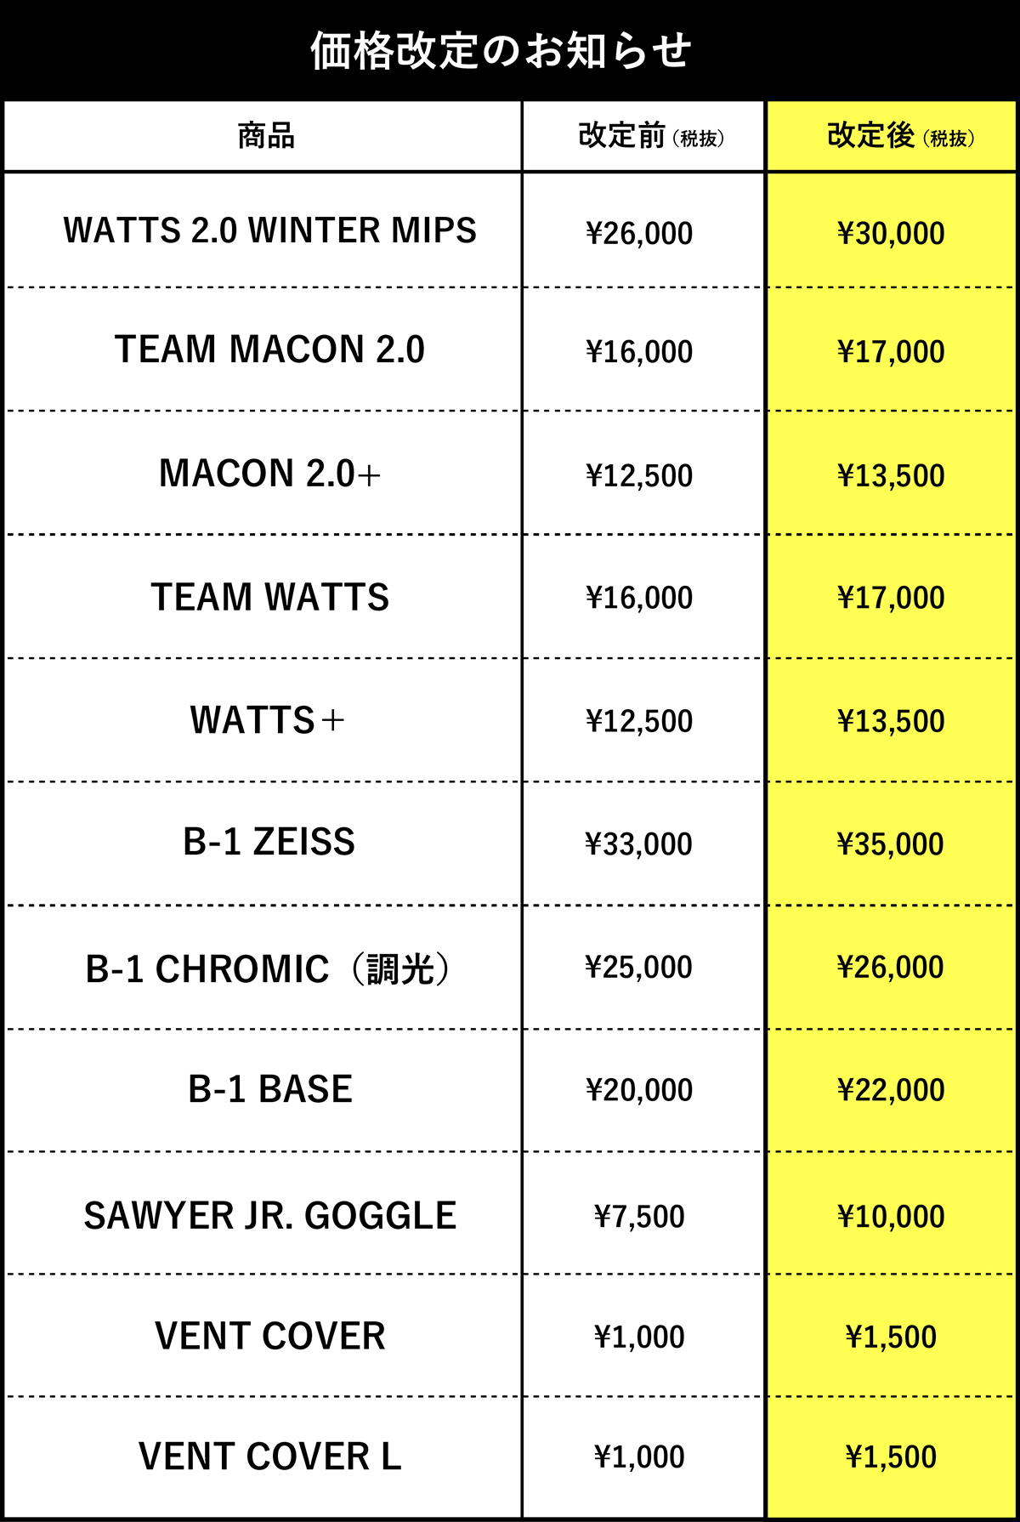Select B-1 CHROMIC (調光) product name

click(269, 969)
